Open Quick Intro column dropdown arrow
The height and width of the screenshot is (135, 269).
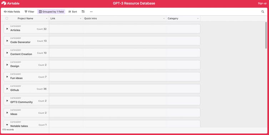[x=164, y=18]
